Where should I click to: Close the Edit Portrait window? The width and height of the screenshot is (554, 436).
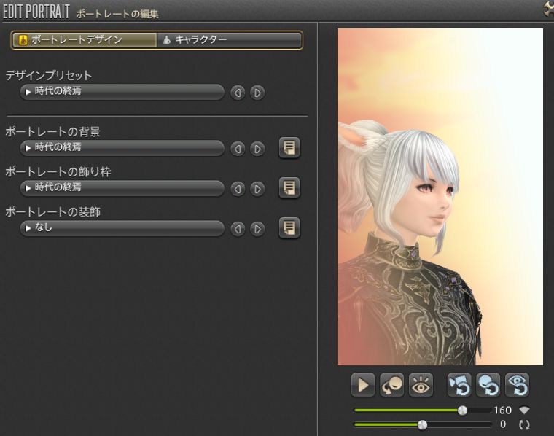click(x=548, y=9)
